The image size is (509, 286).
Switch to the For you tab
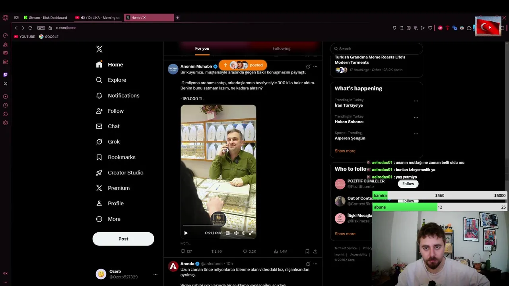202,48
